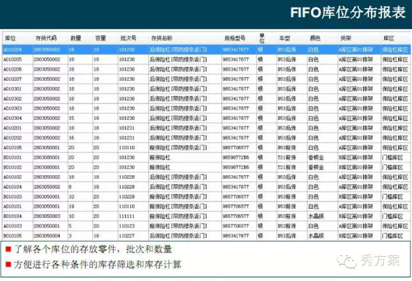Click the 存货代码 column header

(x=46, y=38)
